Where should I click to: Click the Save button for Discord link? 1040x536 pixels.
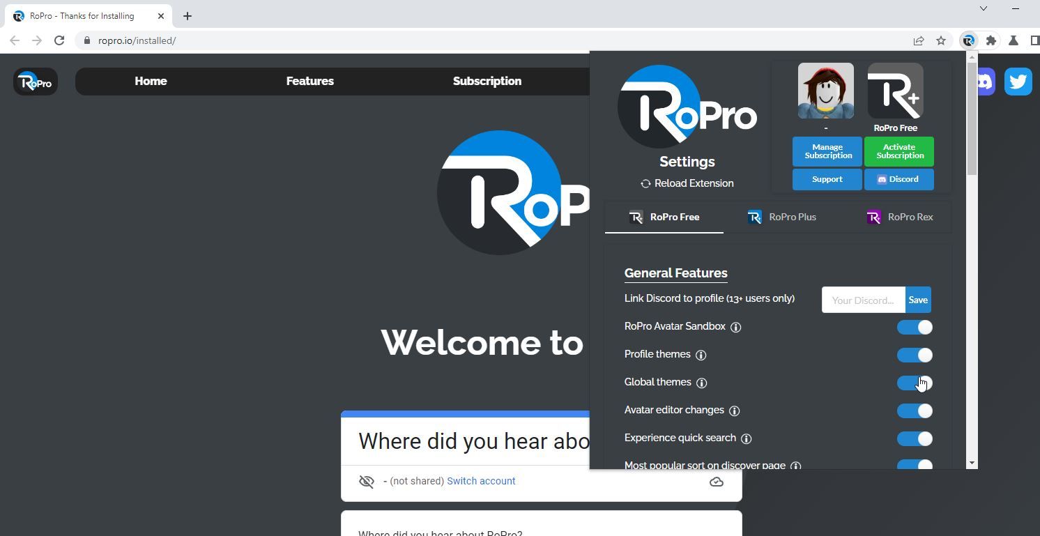(918, 300)
